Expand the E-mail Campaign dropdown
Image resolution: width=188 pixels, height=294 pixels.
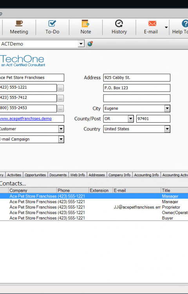(x=61, y=139)
